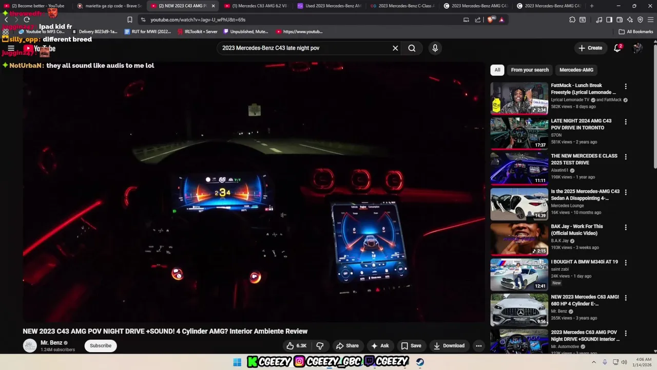Open options menu for New Mercedes E Class video
This screenshot has width=657, height=370.
[x=625, y=157]
